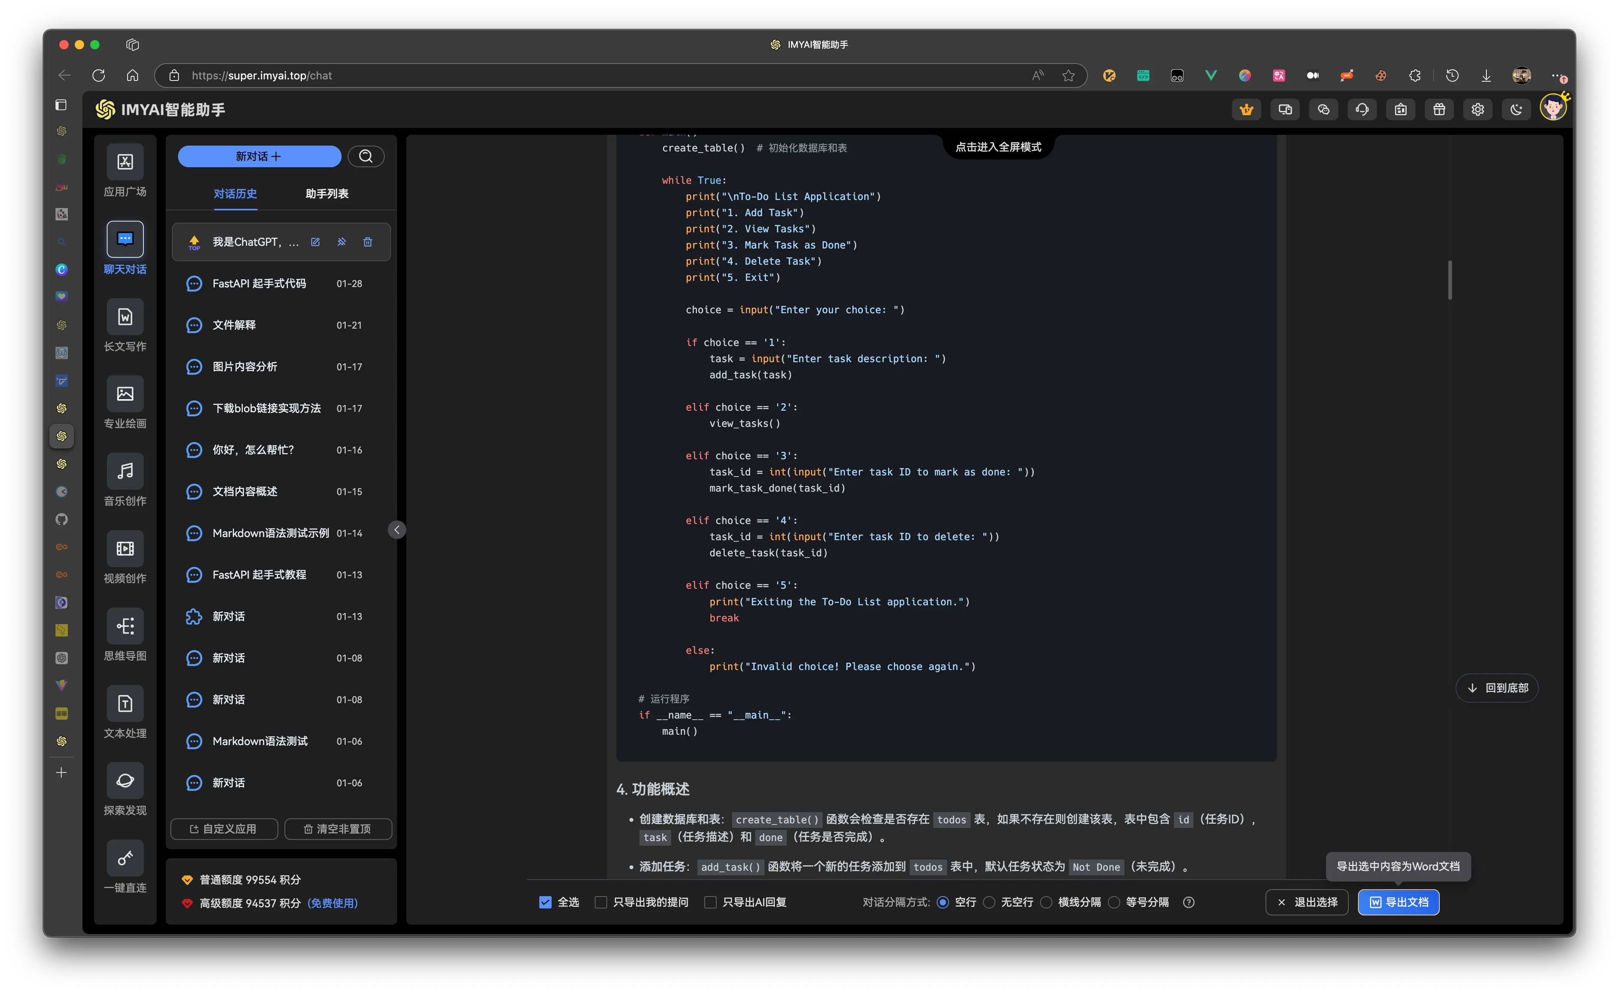Open the Markdown语法测试 conversation dated 01-06
This screenshot has width=1619, height=994.
(281, 741)
